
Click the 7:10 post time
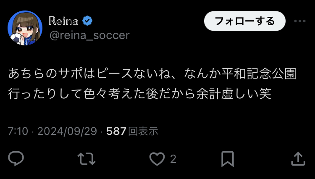point(18,131)
